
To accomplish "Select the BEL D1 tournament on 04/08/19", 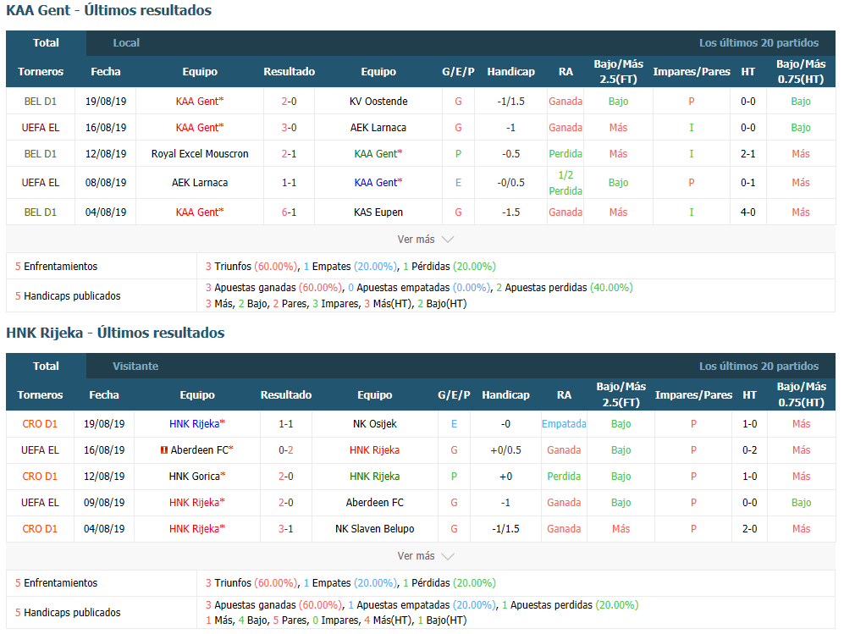I will pos(41,212).
